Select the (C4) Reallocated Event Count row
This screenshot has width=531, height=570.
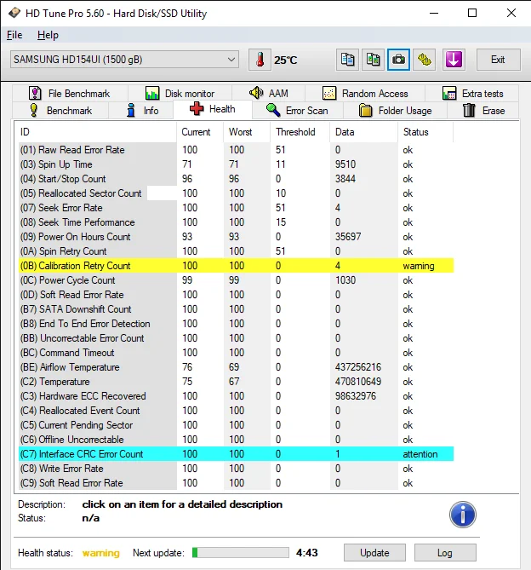point(236,411)
